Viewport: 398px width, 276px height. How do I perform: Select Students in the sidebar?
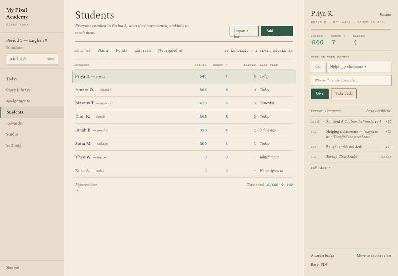pyautogui.click(x=32, y=112)
